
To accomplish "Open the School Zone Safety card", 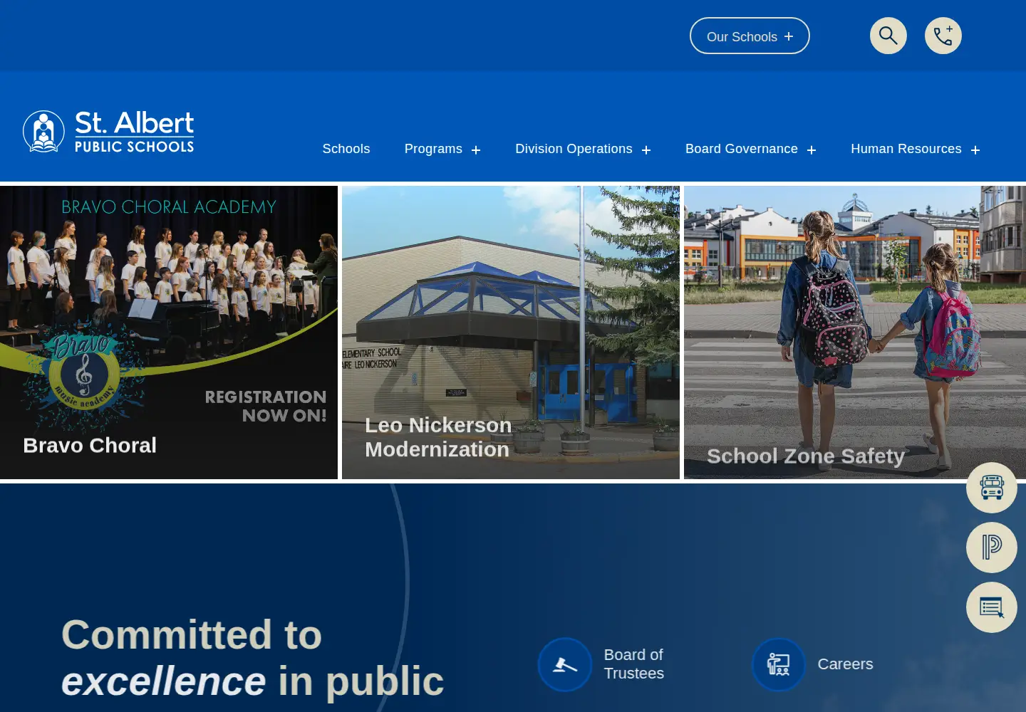I will pos(855,333).
